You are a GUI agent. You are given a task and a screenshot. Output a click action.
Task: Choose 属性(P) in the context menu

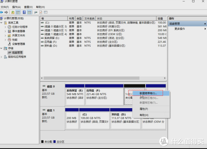click(144, 109)
